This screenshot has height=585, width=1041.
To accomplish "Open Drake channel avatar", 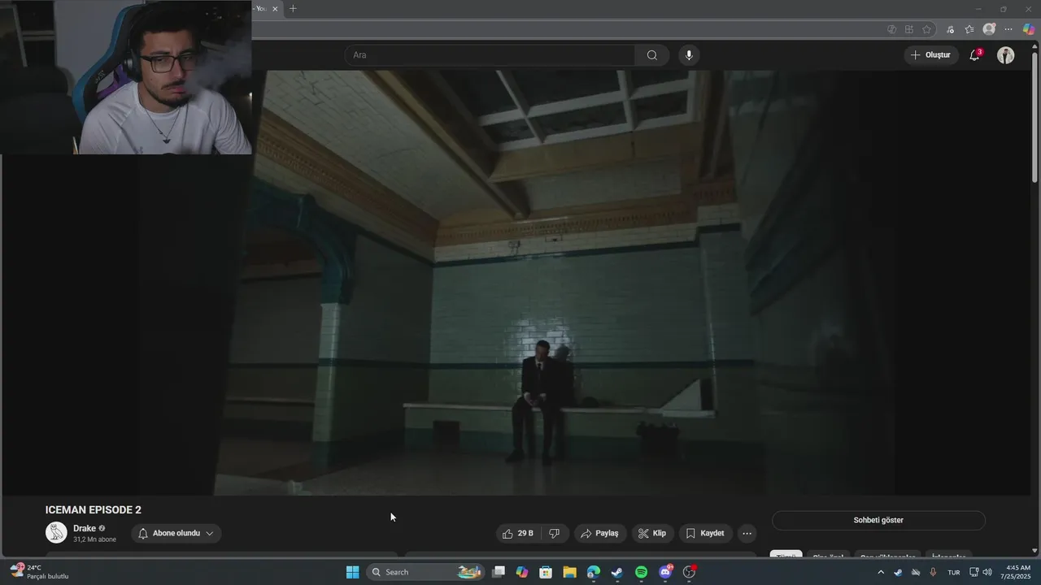I will pos(56,533).
